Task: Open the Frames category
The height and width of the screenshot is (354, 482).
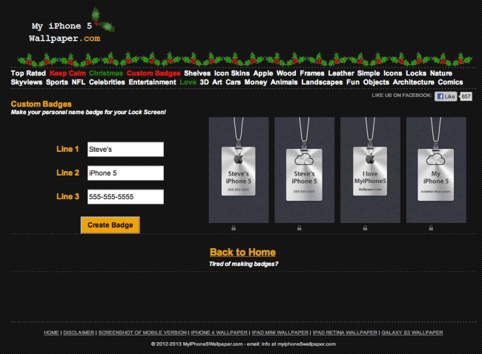Action: tap(312, 73)
